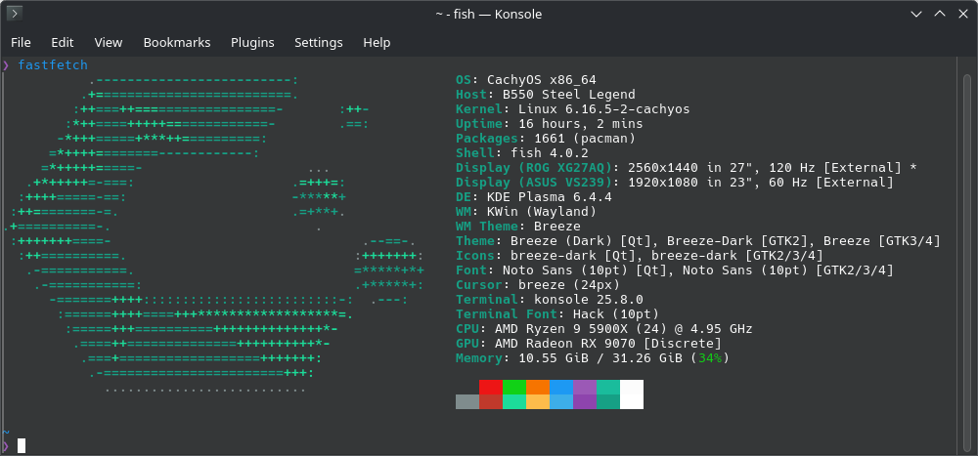Click the bright green color block
This screenshot has width=978, height=456.
pyautogui.click(x=514, y=387)
